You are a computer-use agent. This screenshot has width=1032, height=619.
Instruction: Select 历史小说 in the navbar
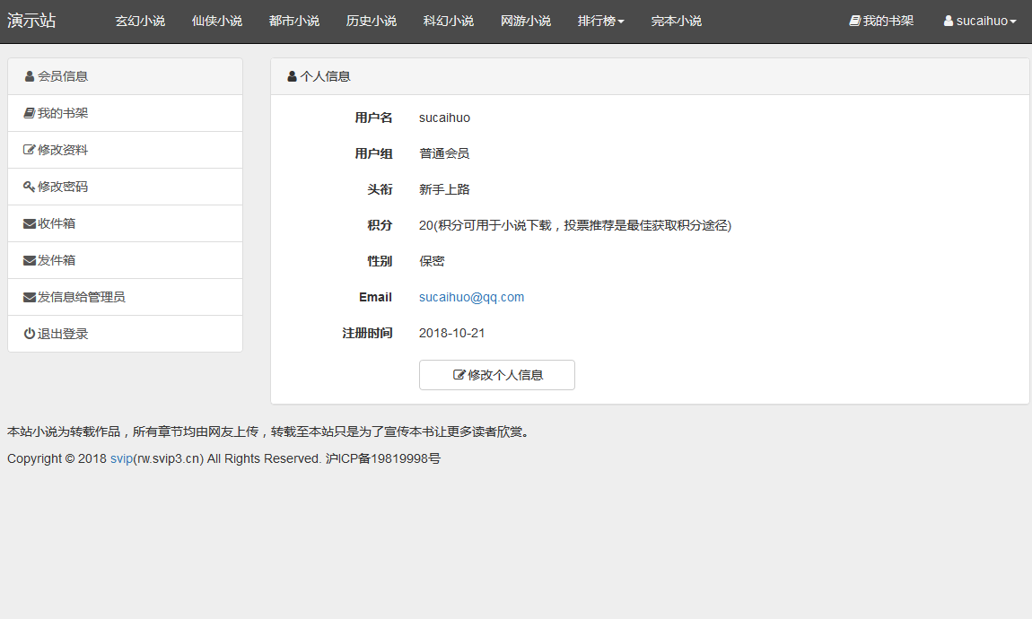[x=372, y=21]
